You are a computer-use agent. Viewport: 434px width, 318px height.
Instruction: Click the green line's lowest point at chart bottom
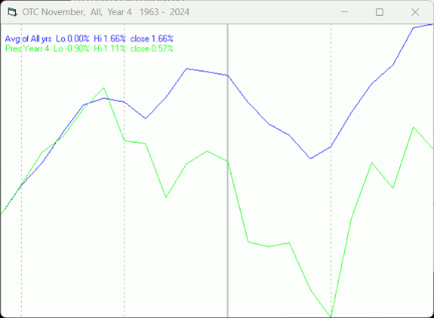[x=331, y=316]
